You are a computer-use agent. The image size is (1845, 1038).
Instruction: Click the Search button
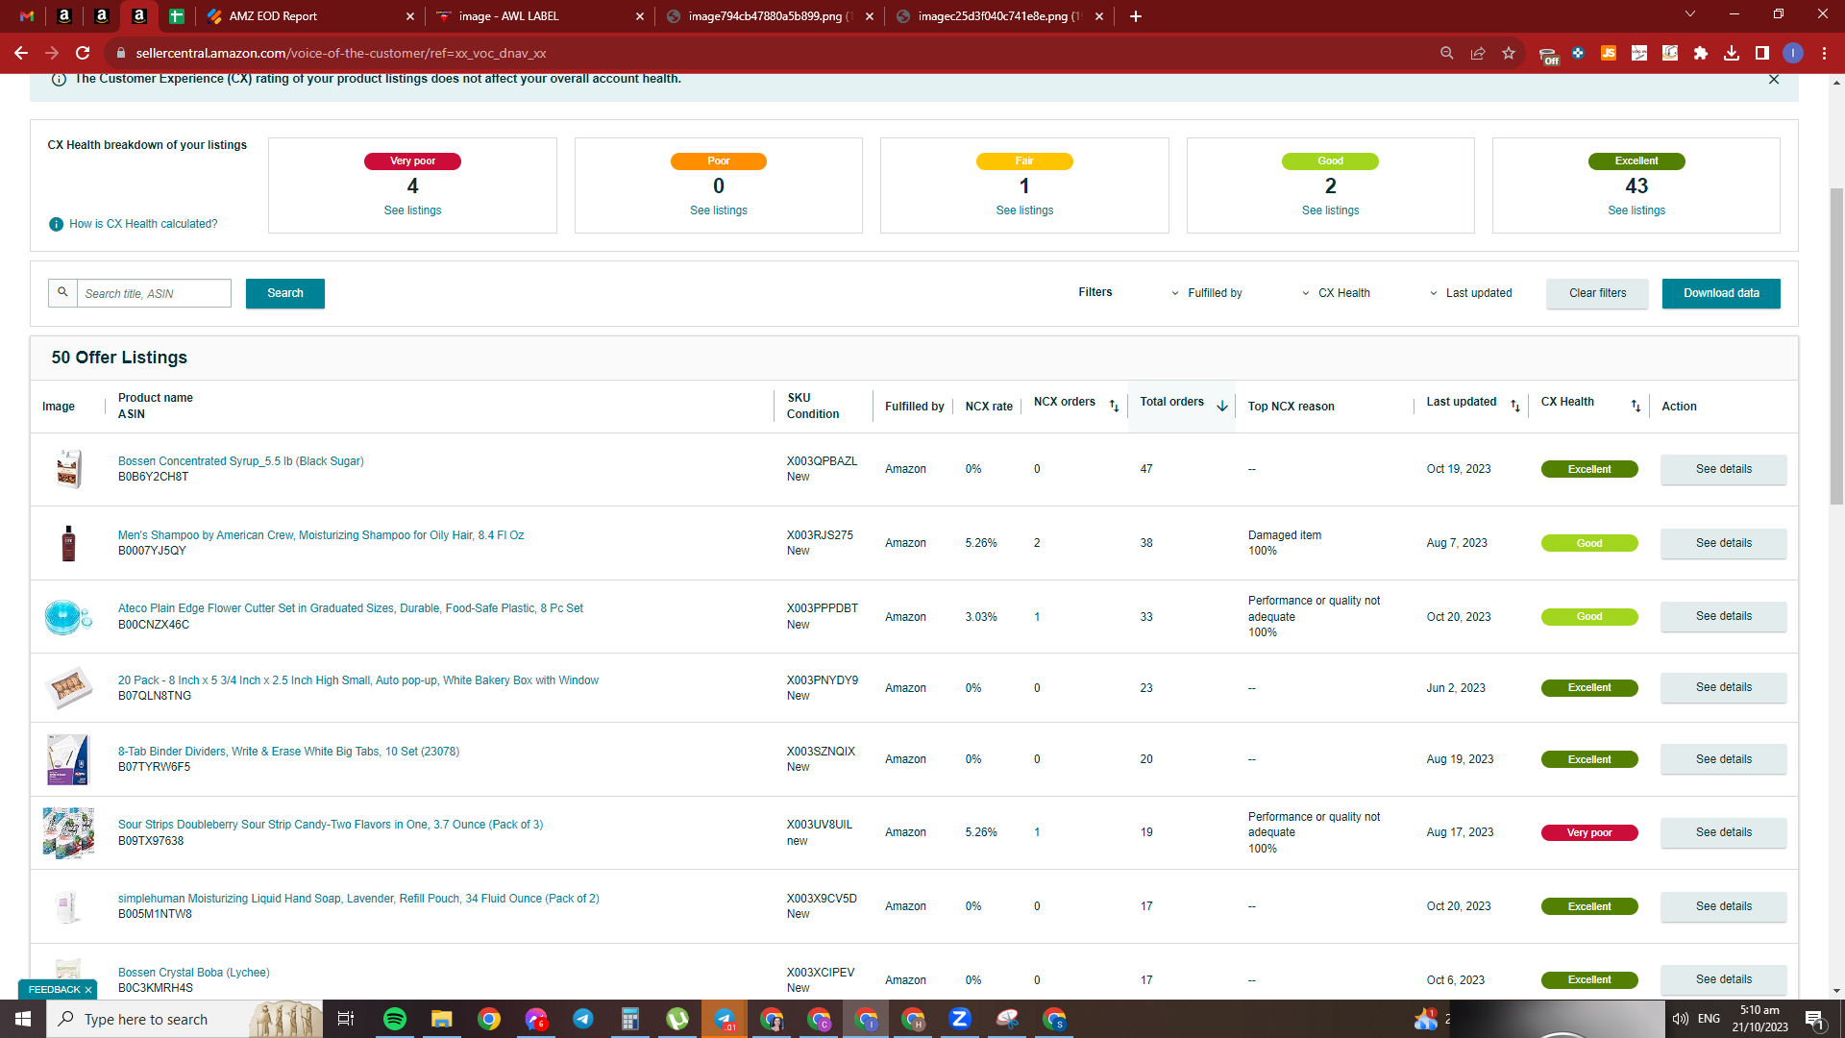pyautogui.click(x=285, y=293)
